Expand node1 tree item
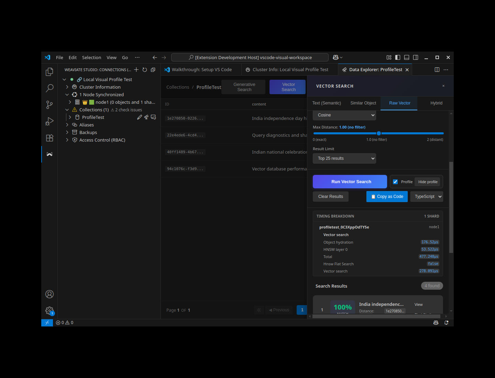Image resolution: width=495 pixels, height=378 pixels. (70, 102)
